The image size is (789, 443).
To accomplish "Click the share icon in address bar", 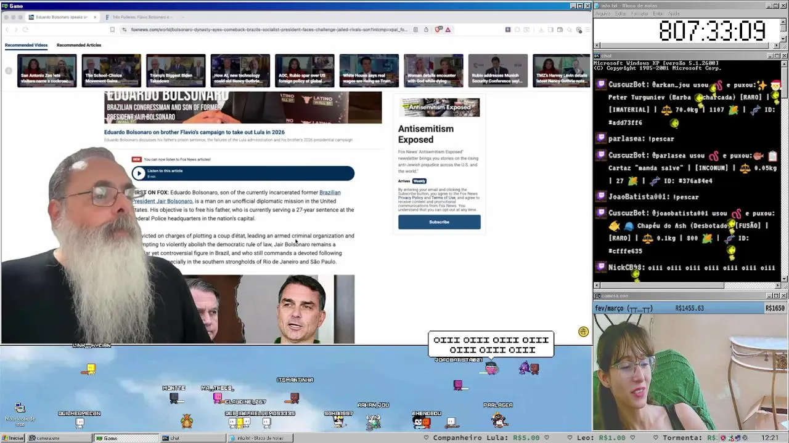I will tap(425, 30).
